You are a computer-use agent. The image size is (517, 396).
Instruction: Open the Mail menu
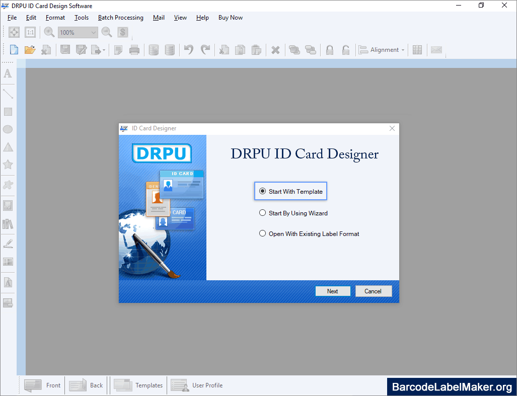coord(159,18)
